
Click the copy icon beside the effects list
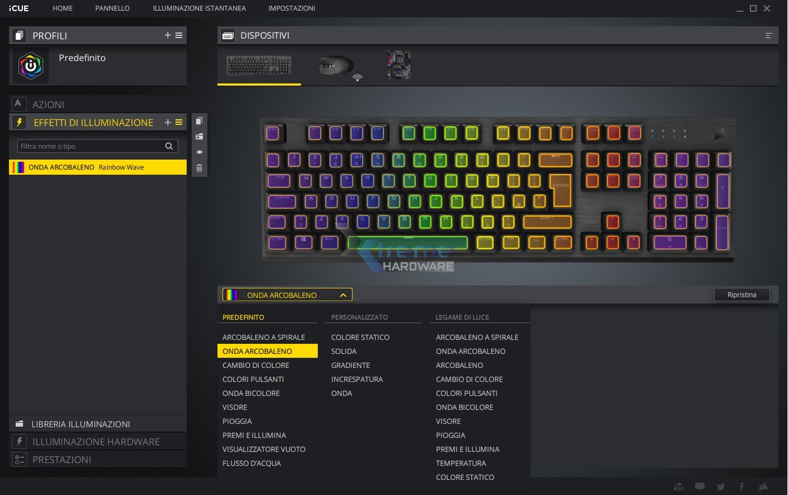point(199,121)
